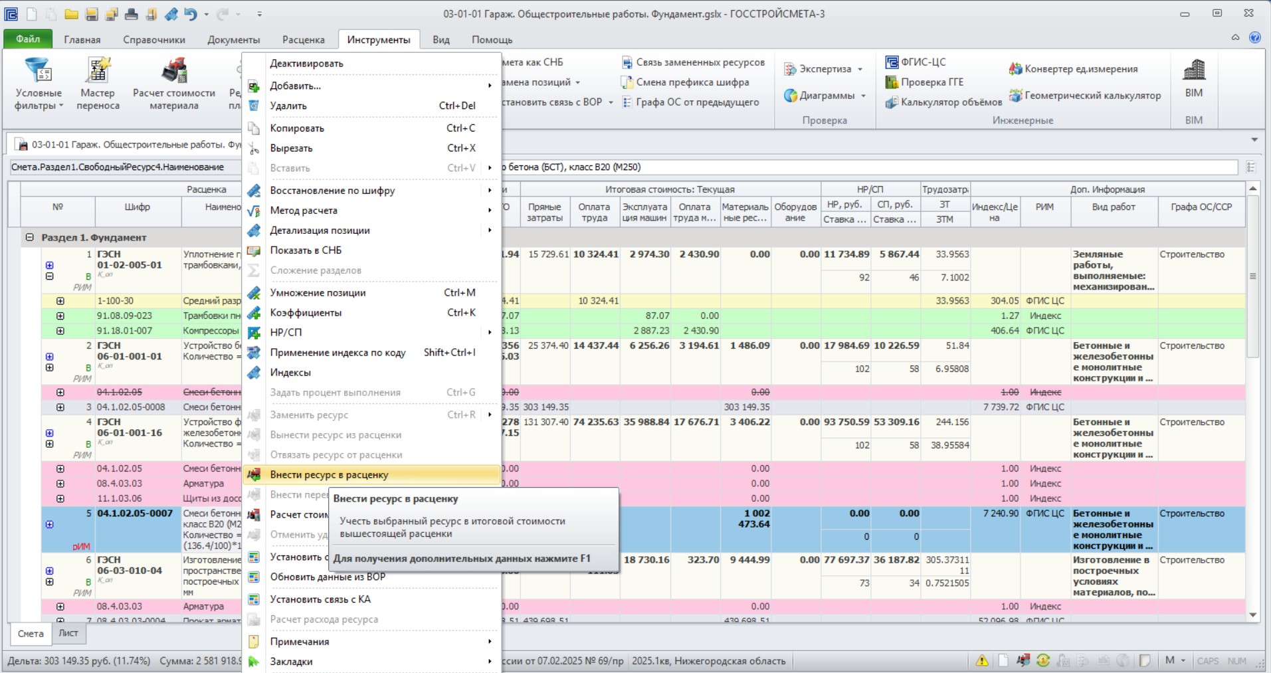Screen dimensions: 1271x673
Task: Open the Экспертиза dropdown arrow
Action: point(860,69)
